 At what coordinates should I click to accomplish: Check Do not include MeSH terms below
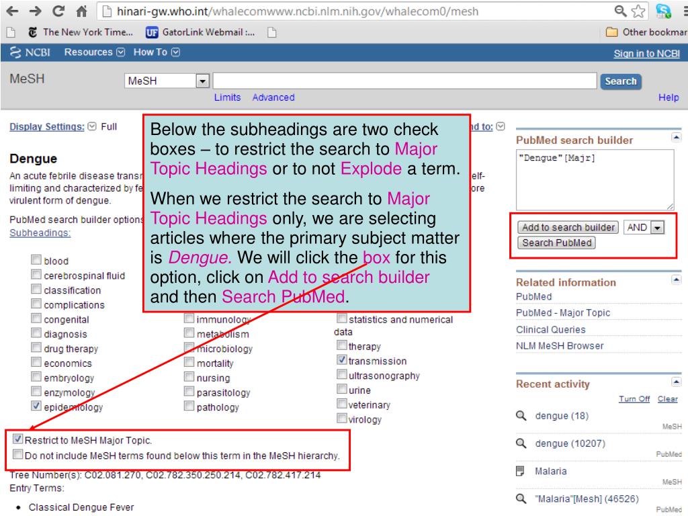[17, 454]
